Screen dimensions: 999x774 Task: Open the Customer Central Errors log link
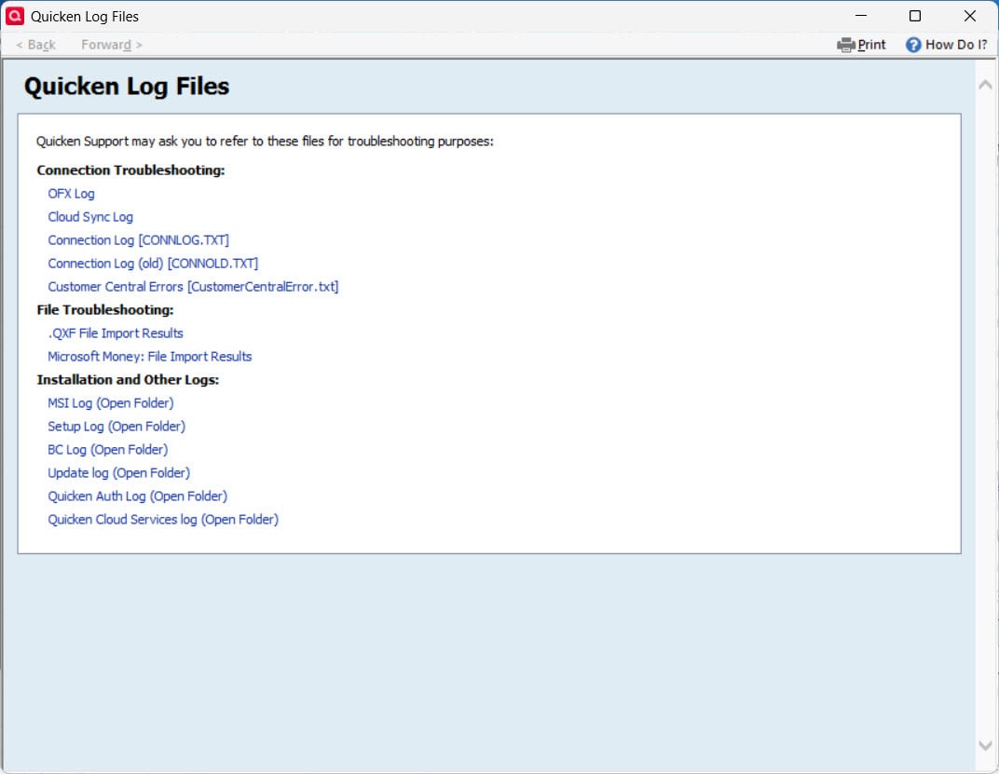click(x=193, y=287)
